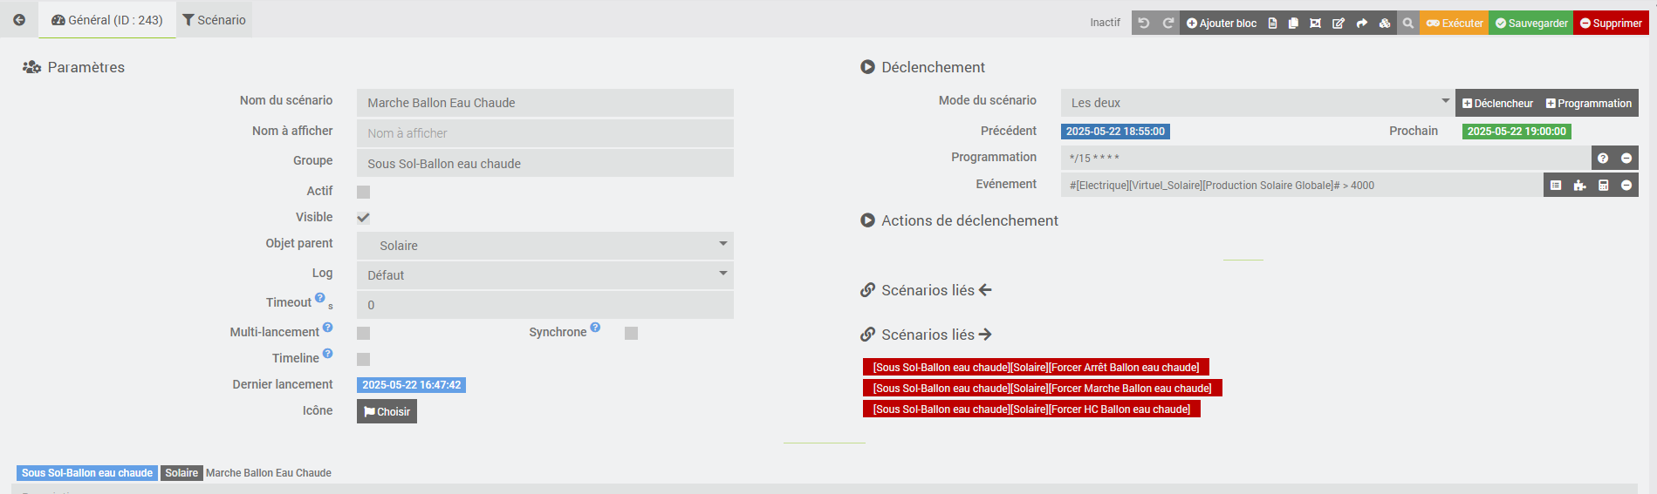The image size is (1657, 494).
Task: Click the share arrow toolbar icon
Action: (1361, 24)
